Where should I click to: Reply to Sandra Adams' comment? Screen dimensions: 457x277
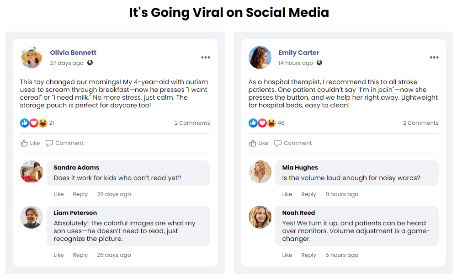(80, 194)
